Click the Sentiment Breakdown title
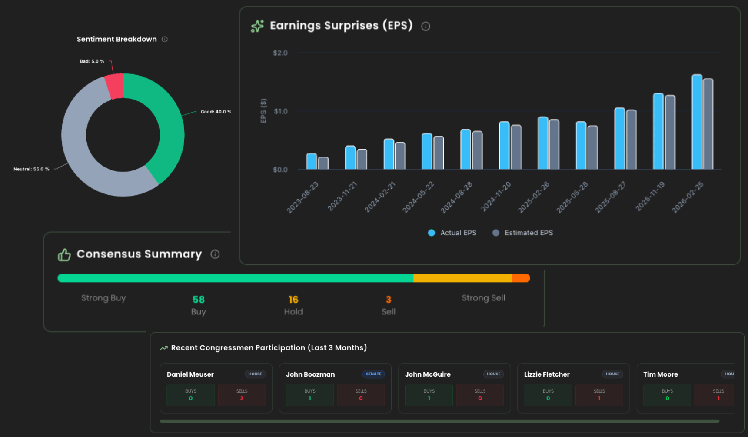The height and width of the screenshot is (437, 748). 116,39
